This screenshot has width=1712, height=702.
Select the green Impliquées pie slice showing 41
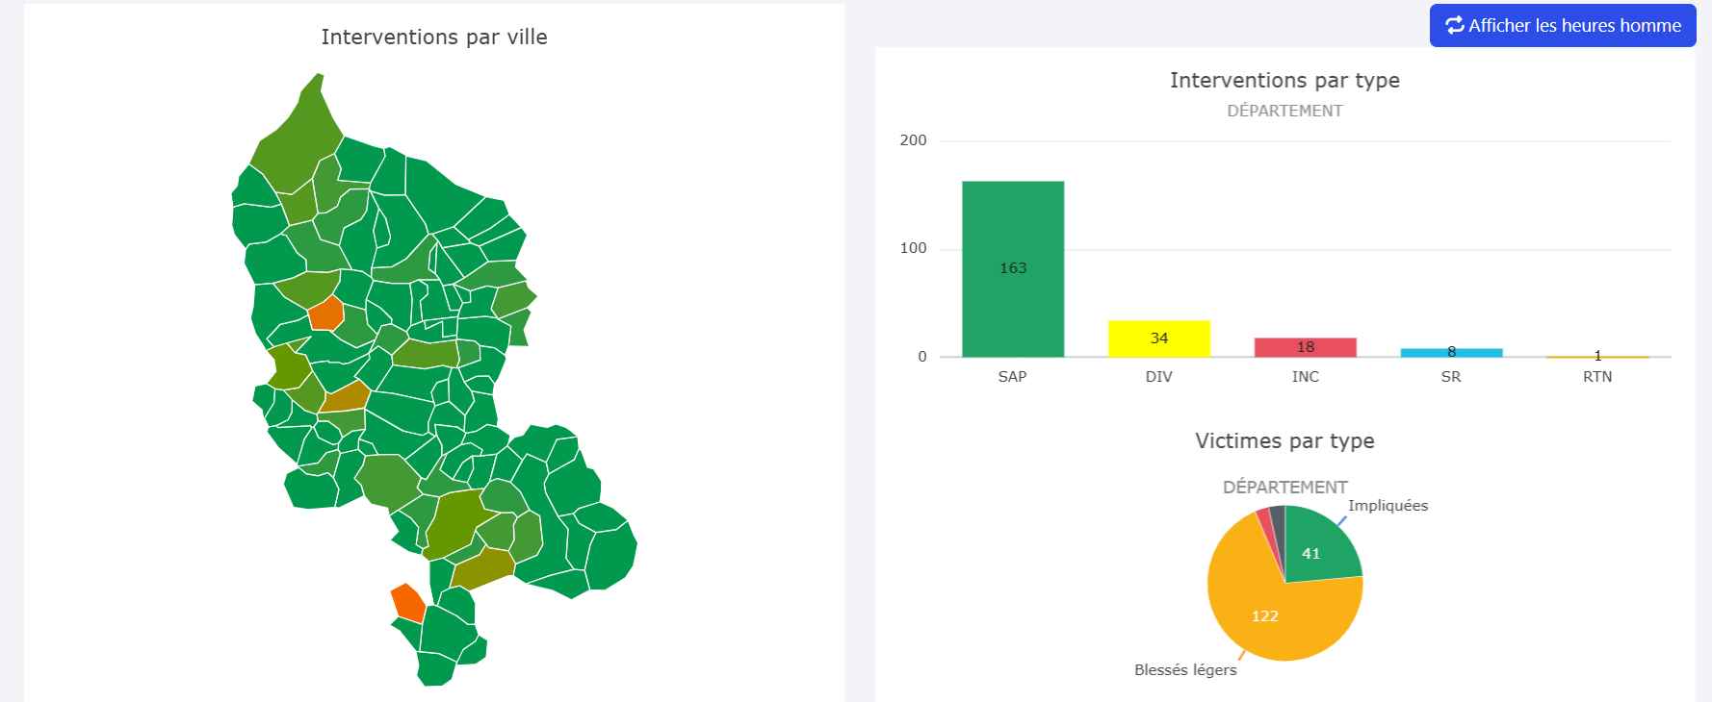click(1319, 550)
